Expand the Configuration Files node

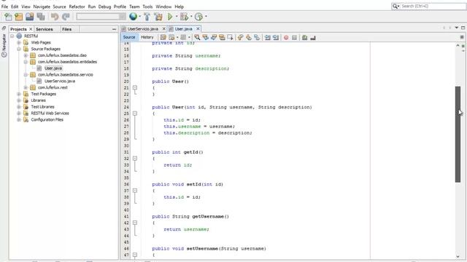point(19,119)
